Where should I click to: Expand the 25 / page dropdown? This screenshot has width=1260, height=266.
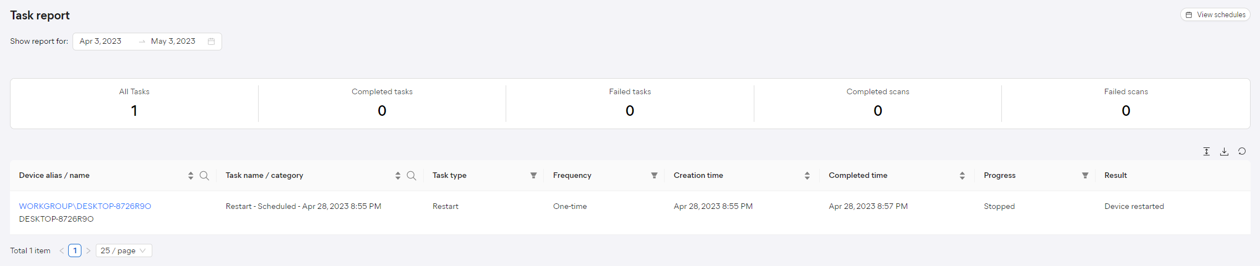124,250
